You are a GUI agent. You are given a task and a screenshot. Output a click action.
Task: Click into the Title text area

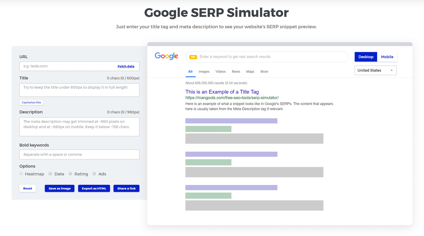pyautogui.click(x=79, y=90)
